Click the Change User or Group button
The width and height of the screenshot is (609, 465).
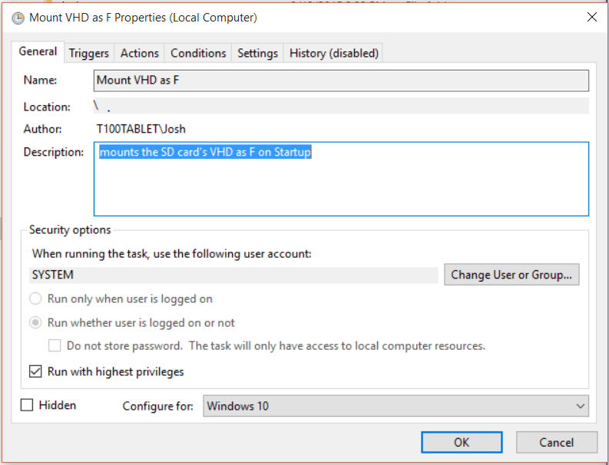(511, 275)
